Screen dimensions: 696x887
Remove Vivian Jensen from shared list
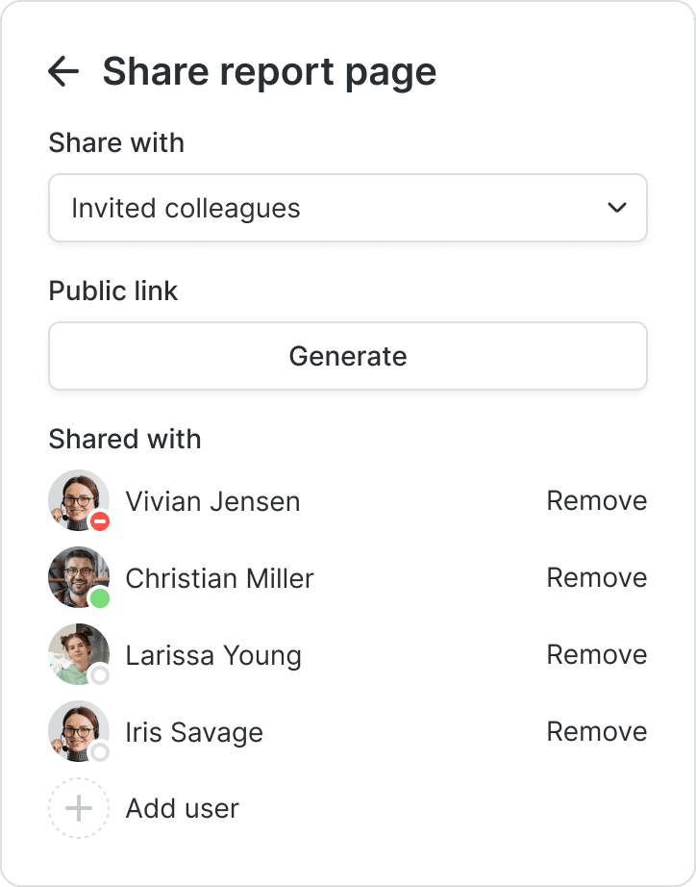[x=596, y=501]
